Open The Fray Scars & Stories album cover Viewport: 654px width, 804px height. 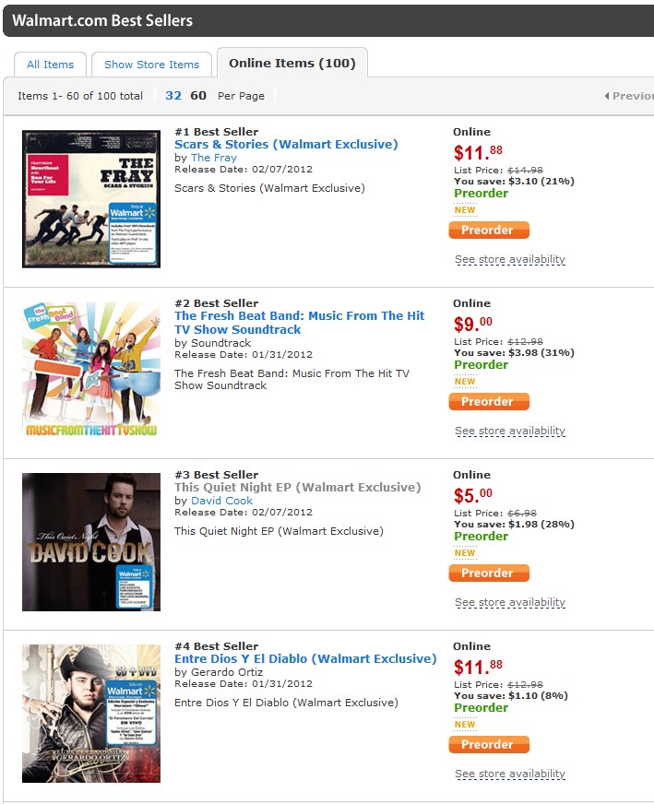tap(91, 199)
